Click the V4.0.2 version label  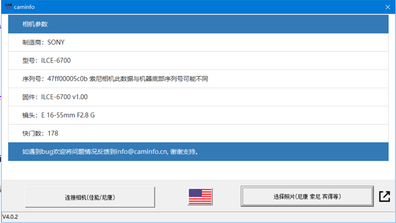pyautogui.click(x=10, y=217)
